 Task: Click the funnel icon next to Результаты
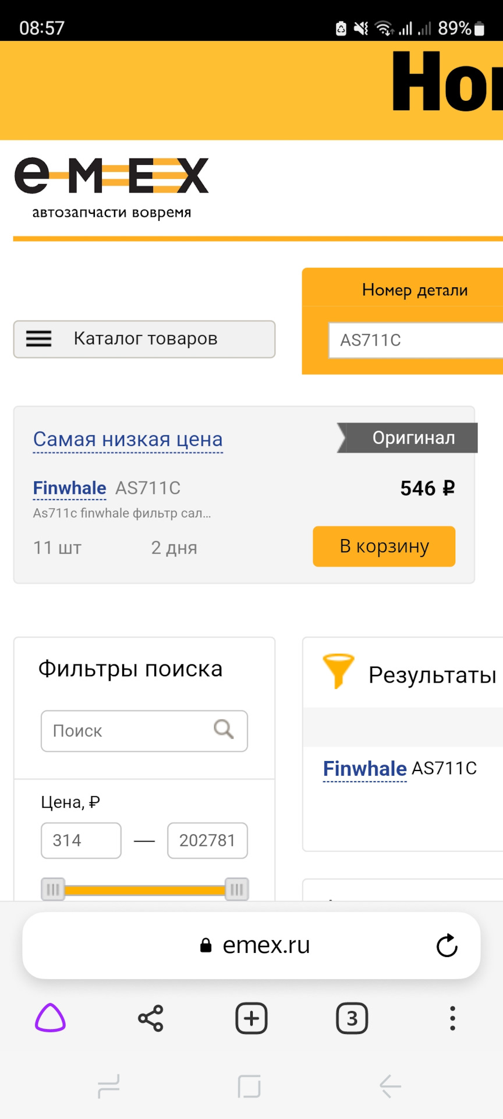[x=339, y=671]
